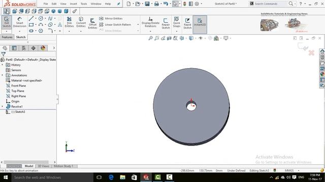Open the Tools menu
325x182 pixels.
84,4
